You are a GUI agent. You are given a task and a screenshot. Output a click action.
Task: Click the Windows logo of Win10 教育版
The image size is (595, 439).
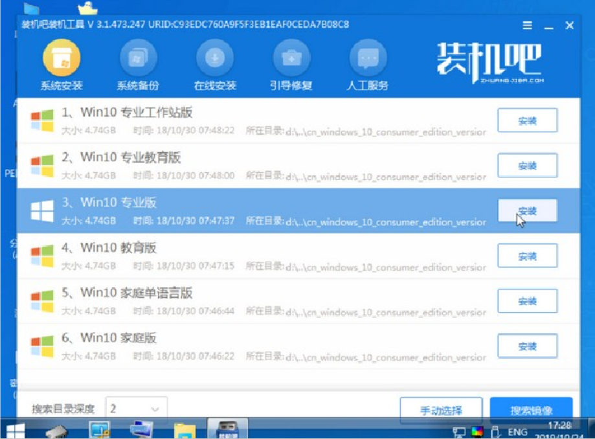42,256
